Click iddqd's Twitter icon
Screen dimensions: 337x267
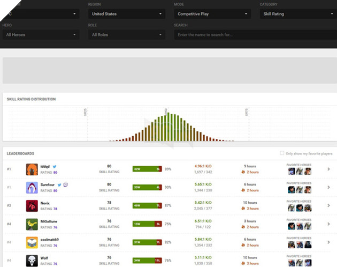pos(55,167)
